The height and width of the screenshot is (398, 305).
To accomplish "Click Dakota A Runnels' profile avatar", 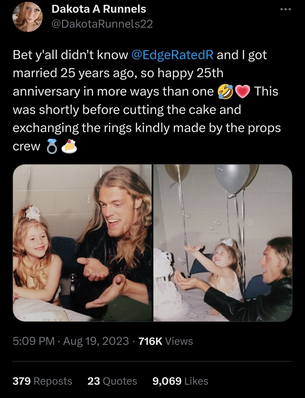I will (27, 18).
